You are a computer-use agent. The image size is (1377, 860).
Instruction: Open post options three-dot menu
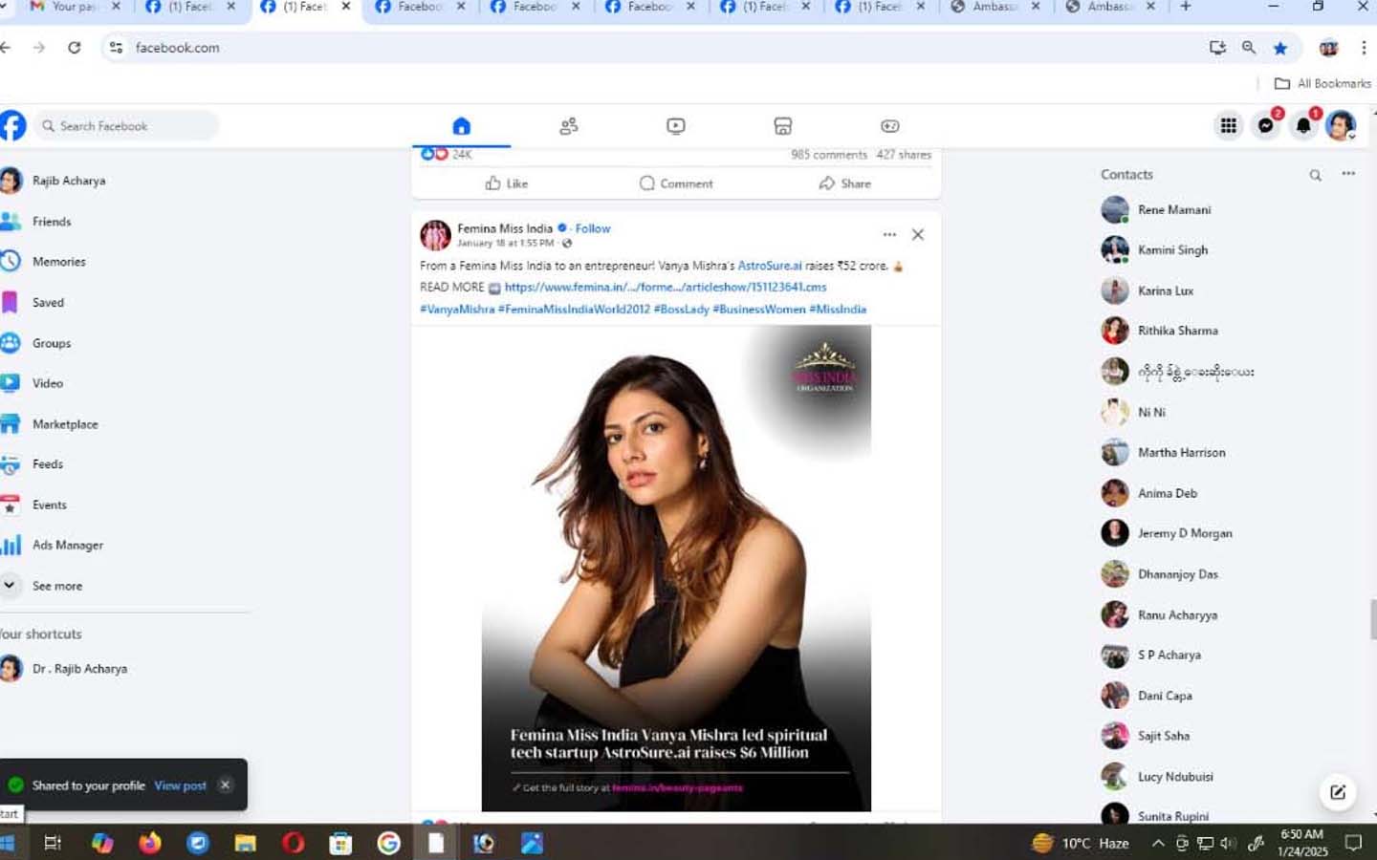tap(889, 235)
